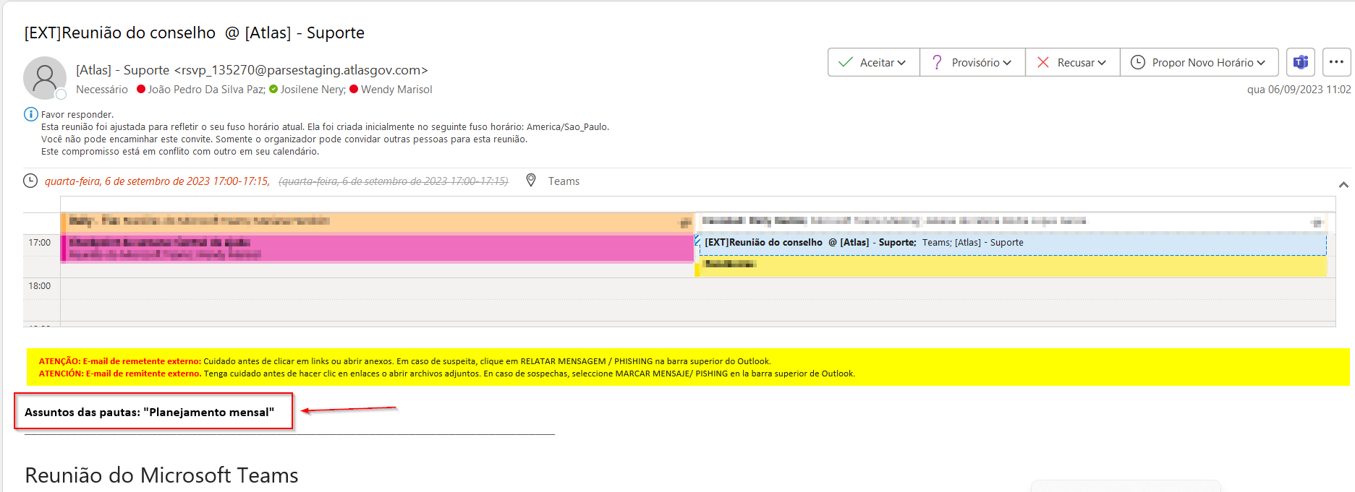Screen dimensions: 1355x492
Task: Click the yellow calendar appointment block
Action: (x=1011, y=266)
